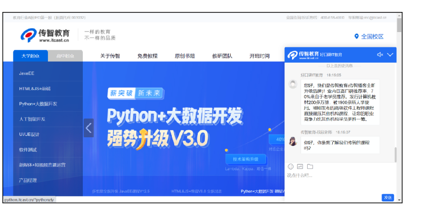Select JavaEE课程V12.5 banner slide label
426x221 pixels.
[121, 191]
